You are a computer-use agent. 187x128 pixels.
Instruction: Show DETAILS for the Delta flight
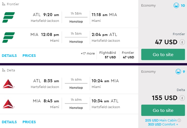[9, 122]
